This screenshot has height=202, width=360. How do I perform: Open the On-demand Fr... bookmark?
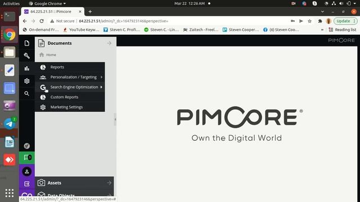(41, 30)
